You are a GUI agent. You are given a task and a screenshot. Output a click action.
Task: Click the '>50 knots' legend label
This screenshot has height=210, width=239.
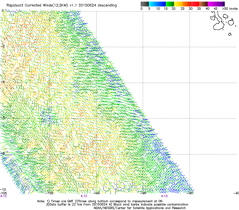[x=230, y=9]
